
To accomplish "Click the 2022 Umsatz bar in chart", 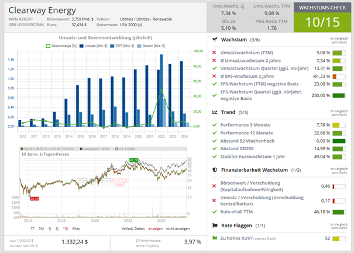I will click(159, 98).
